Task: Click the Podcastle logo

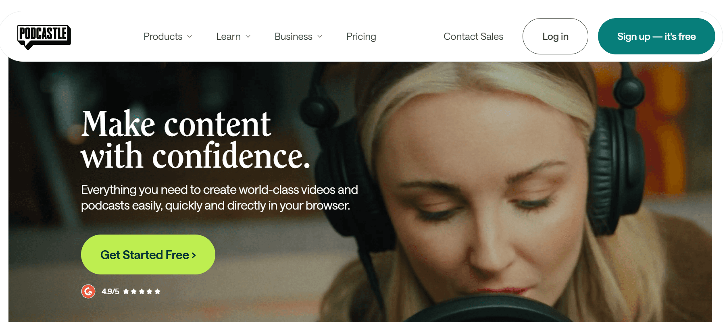Action: tap(44, 37)
